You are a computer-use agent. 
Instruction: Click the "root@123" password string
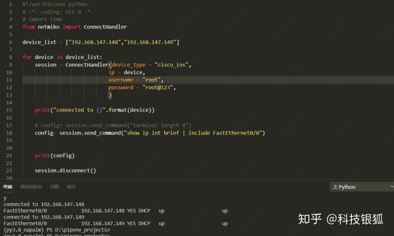click(158, 87)
